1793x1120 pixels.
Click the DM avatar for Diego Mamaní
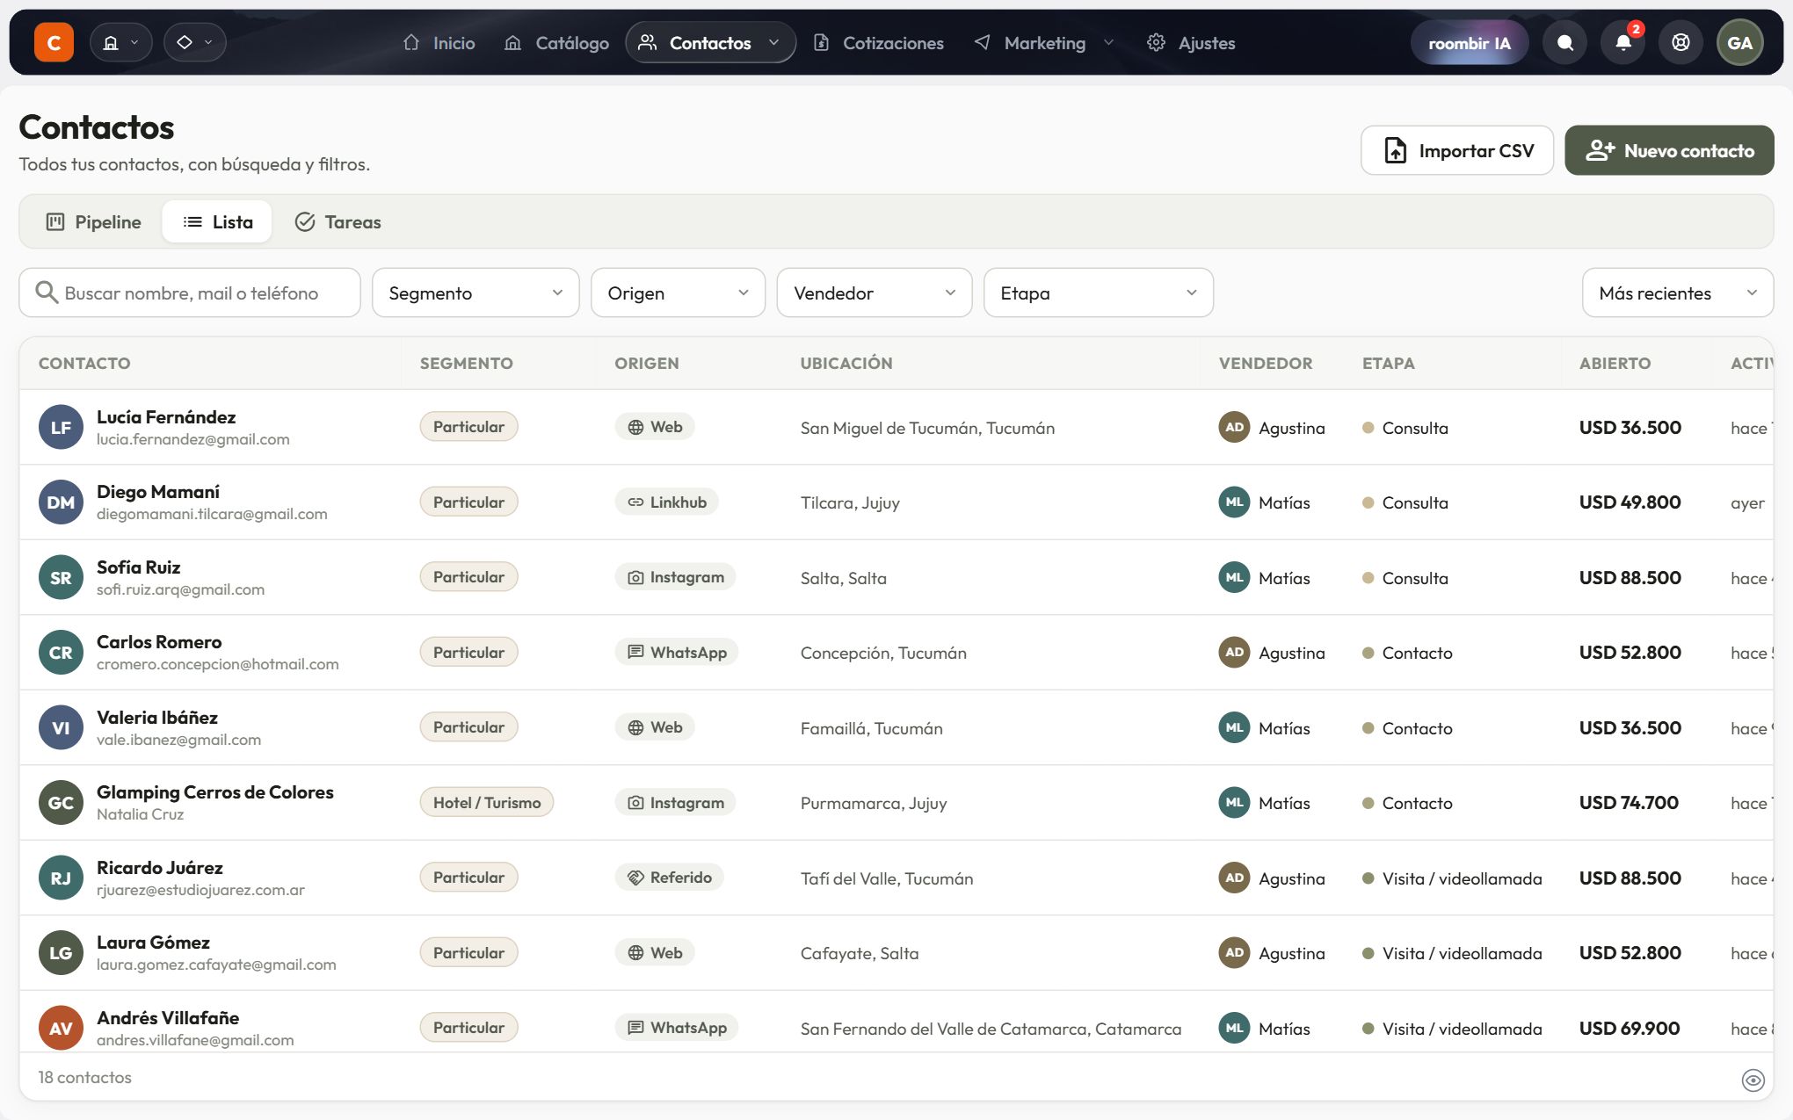[61, 502]
